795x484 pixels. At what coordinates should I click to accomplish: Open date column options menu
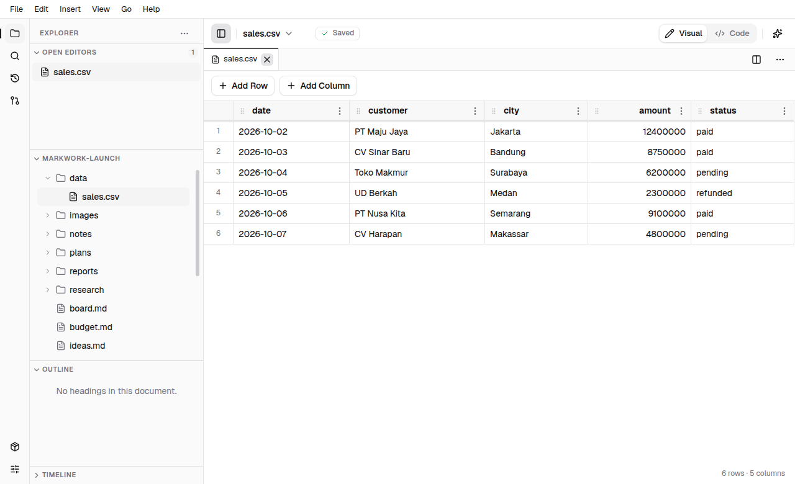coord(340,111)
